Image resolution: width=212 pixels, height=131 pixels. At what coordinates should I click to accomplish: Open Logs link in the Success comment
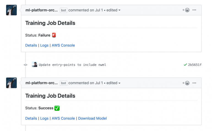[x=44, y=118]
